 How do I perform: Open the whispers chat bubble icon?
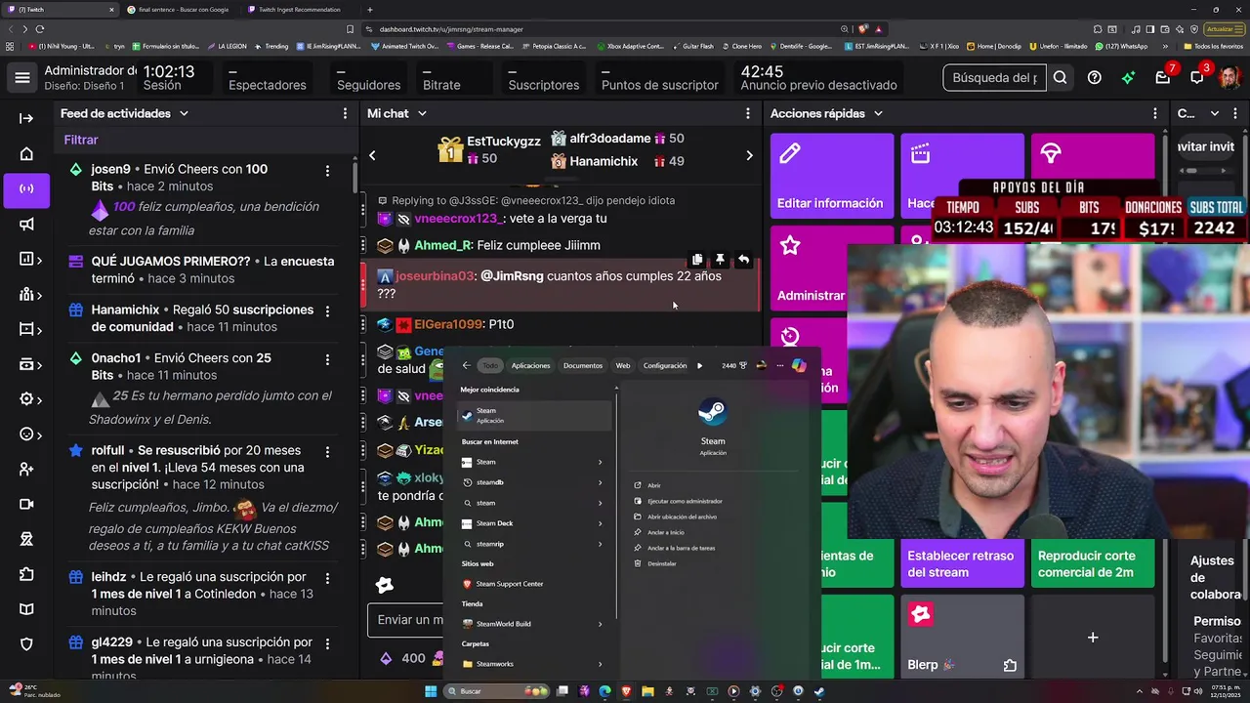pyautogui.click(x=1197, y=78)
